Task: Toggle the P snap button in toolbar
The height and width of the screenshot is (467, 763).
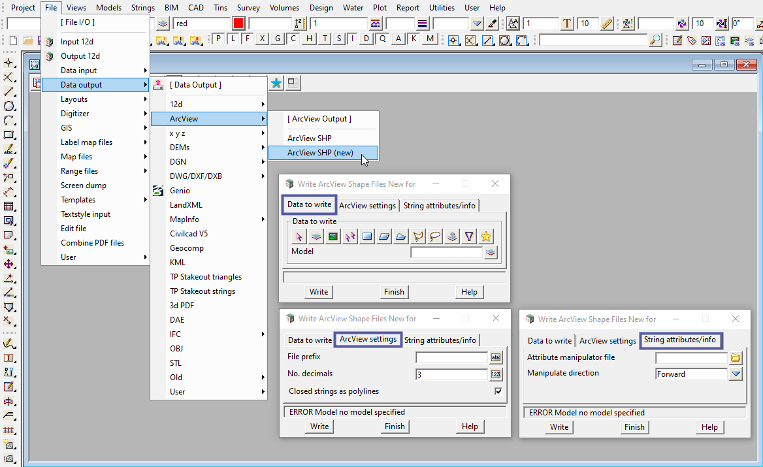Action: 218,39
